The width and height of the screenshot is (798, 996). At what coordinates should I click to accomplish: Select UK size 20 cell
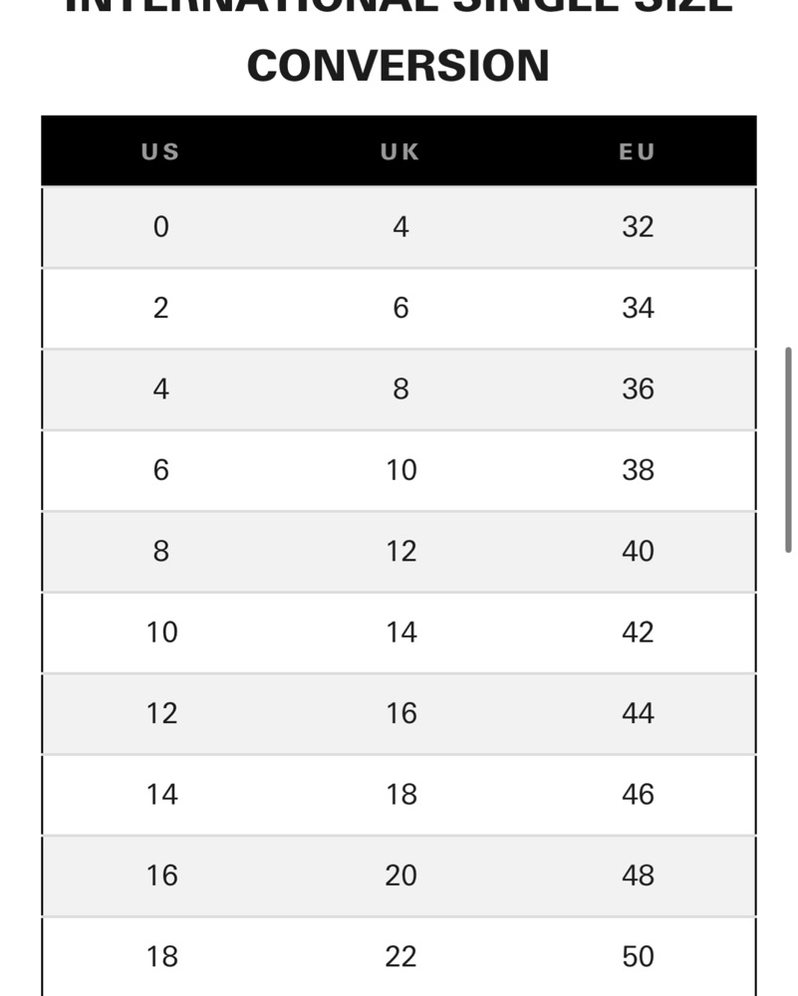(x=400, y=875)
